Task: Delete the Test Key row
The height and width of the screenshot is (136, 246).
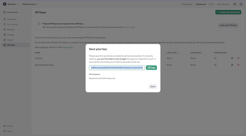Action: click(x=238, y=58)
